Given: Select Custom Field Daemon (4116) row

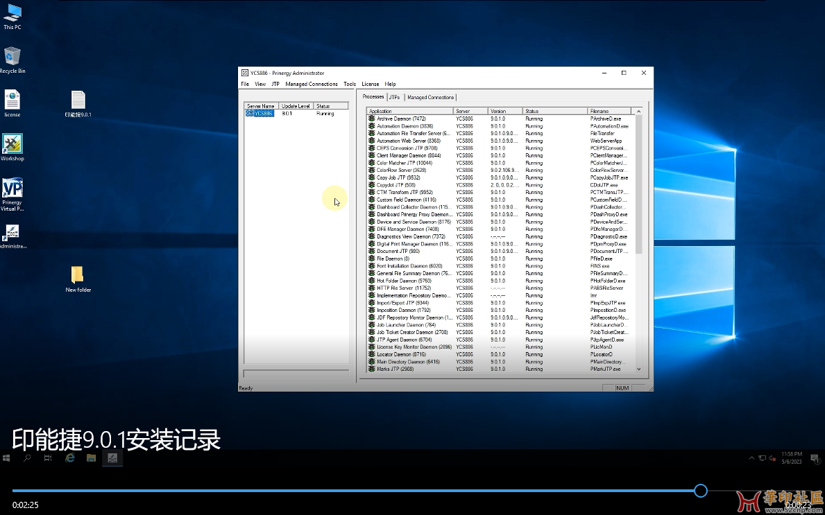Looking at the screenshot, I should pos(501,200).
